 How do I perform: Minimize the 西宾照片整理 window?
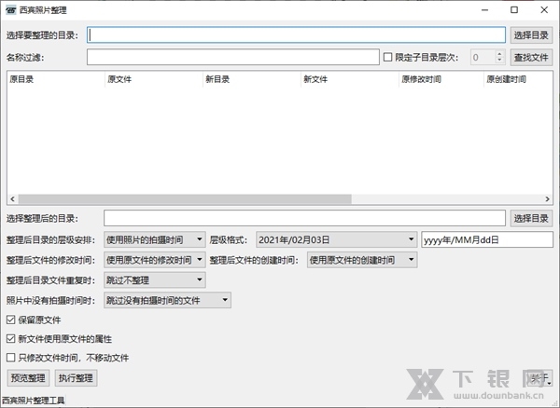[x=484, y=10]
